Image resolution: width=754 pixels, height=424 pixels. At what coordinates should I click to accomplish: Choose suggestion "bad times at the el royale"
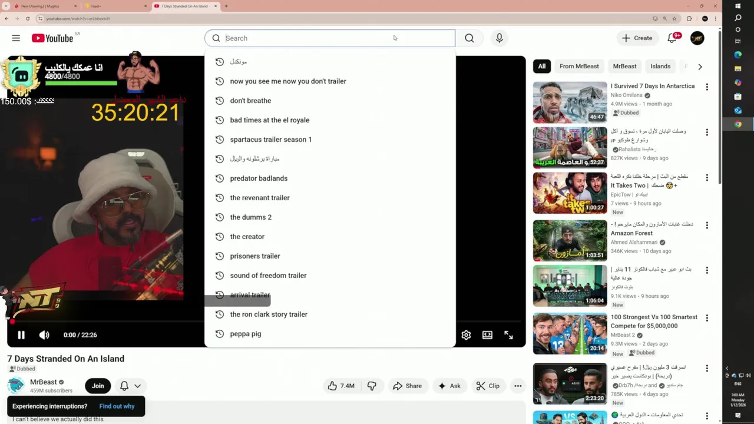(x=330, y=120)
